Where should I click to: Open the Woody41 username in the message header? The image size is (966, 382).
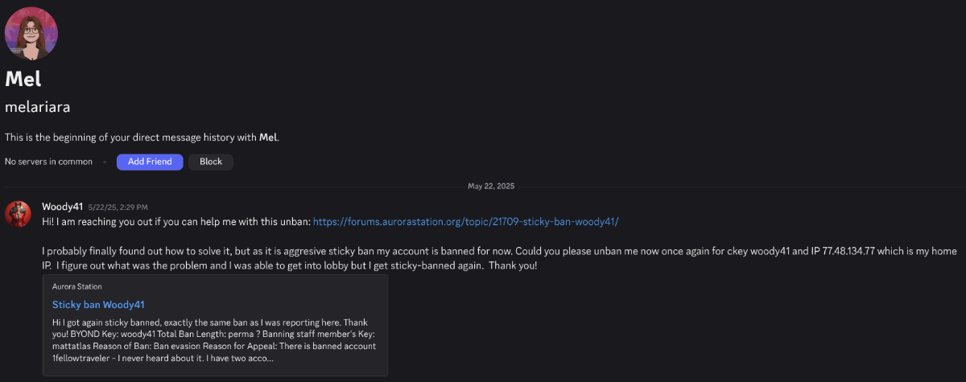click(x=62, y=207)
